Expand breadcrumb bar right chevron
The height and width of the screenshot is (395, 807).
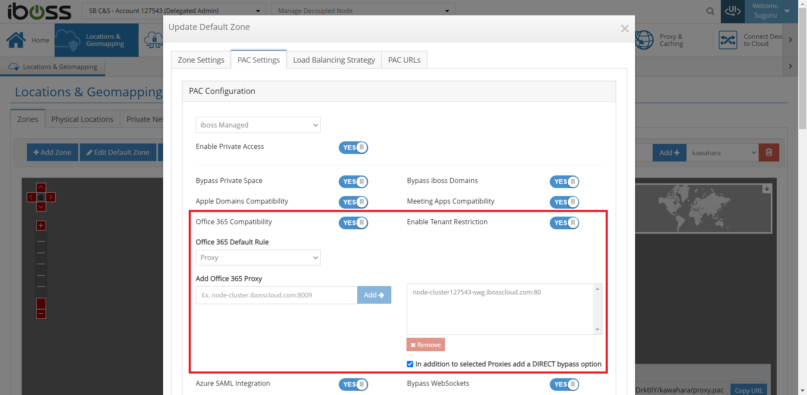(790, 66)
